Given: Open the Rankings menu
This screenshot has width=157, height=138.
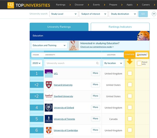Looking at the screenshot, I should pos(61,5).
